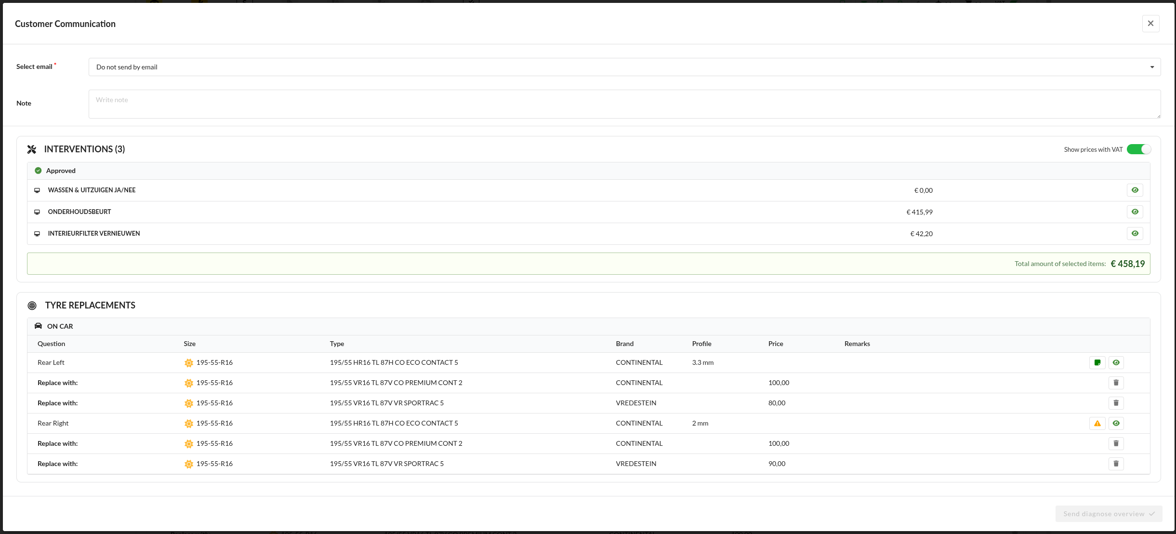Click the Interventions tools icon
Viewport: 1176px width, 534px height.
coord(32,149)
